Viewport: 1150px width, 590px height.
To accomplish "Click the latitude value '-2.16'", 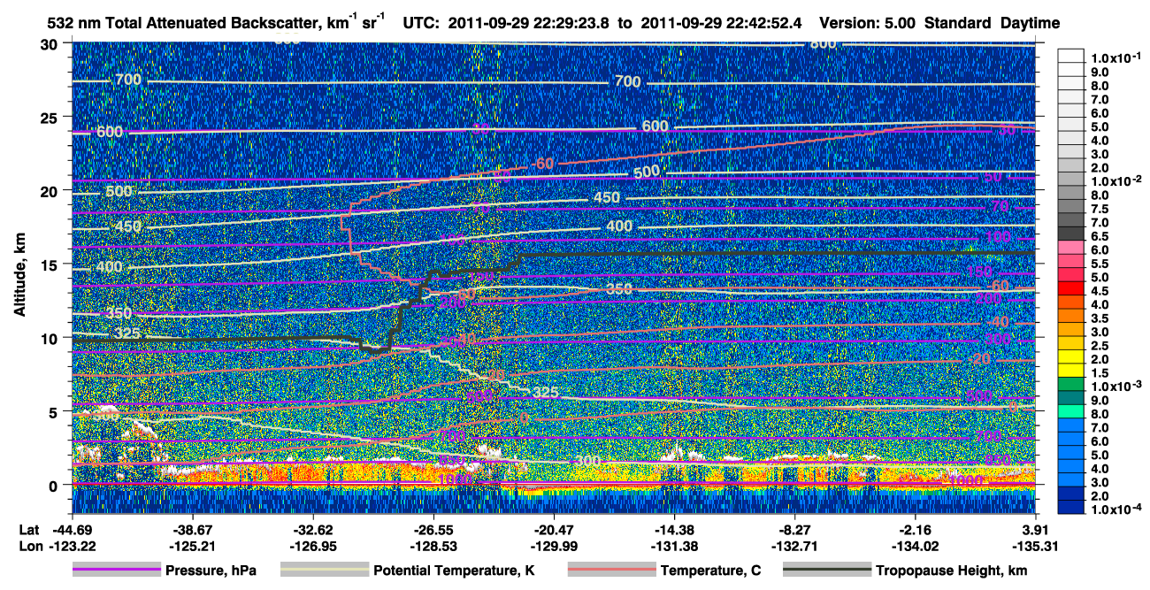I will click(917, 529).
